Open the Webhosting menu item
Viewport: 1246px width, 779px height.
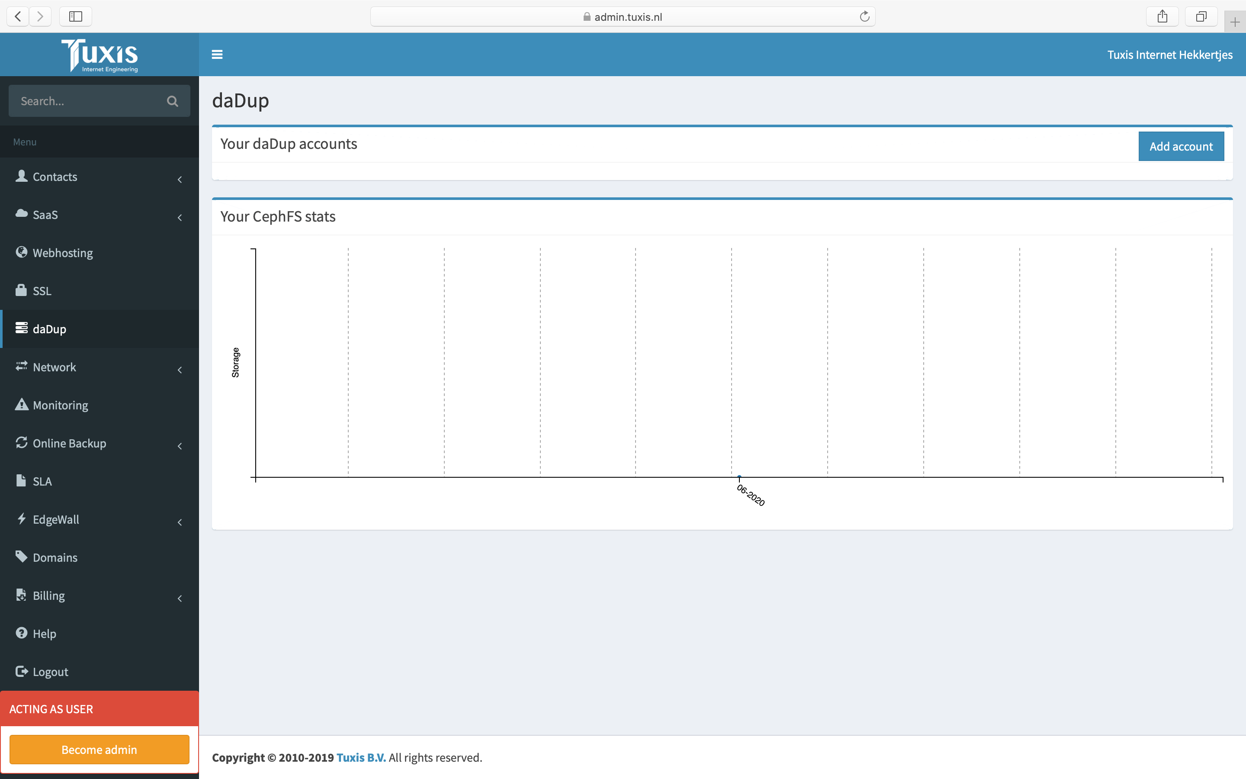click(100, 252)
